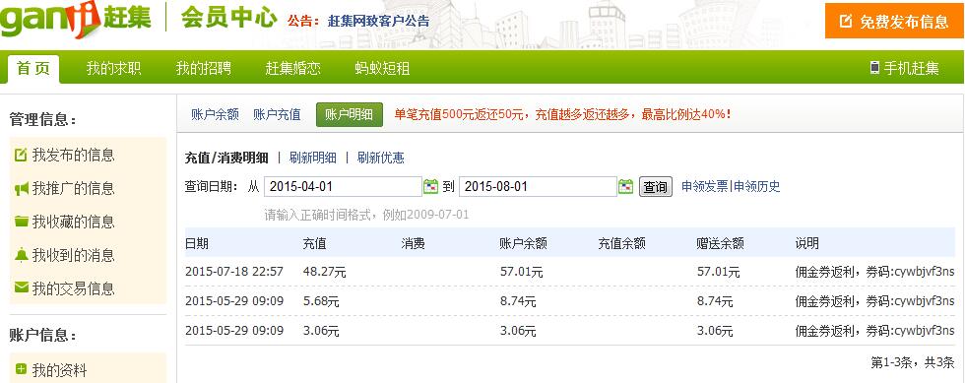Image resolution: width=965 pixels, height=383 pixels.
Task: Open 我推广的信息 in sidebar
Action: tap(73, 188)
